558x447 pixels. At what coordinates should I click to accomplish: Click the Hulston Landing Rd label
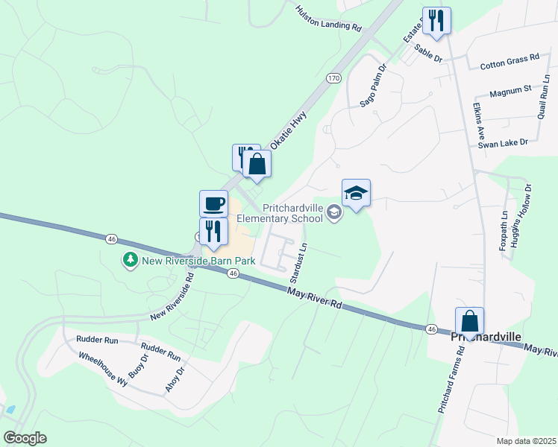(x=328, y=19)
